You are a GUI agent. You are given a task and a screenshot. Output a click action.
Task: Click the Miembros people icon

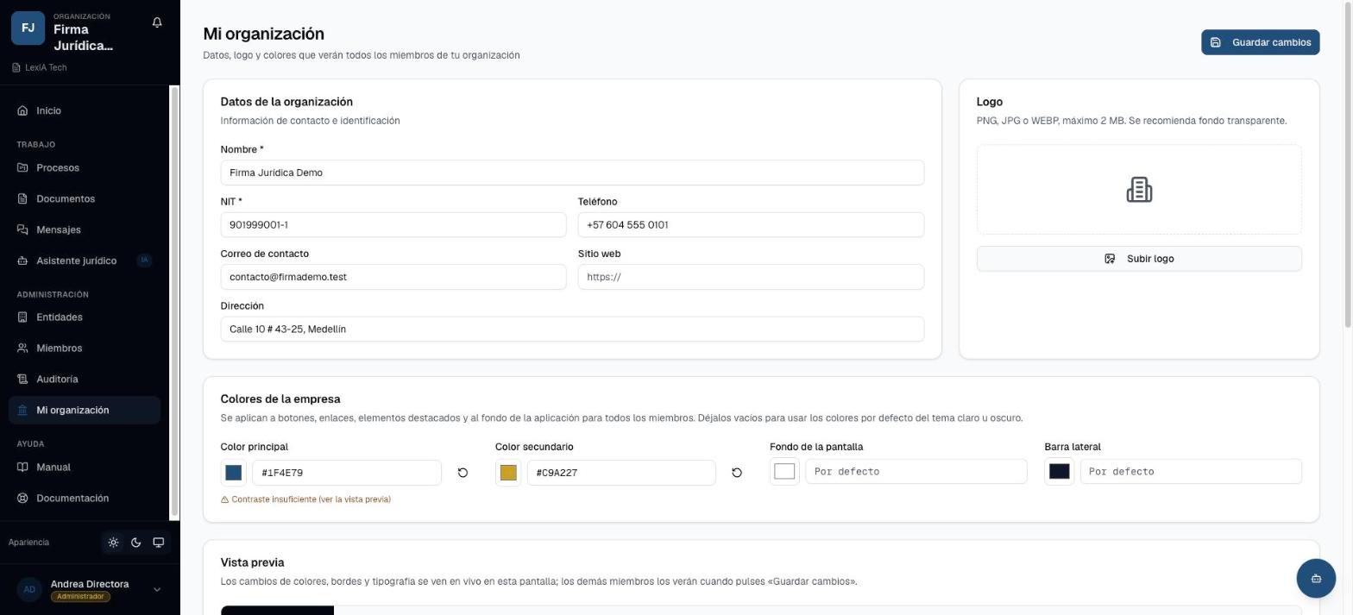22,348
